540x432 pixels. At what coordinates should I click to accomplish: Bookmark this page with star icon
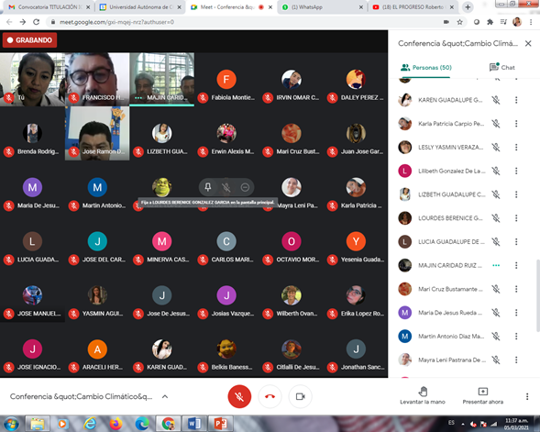[459, 22]
